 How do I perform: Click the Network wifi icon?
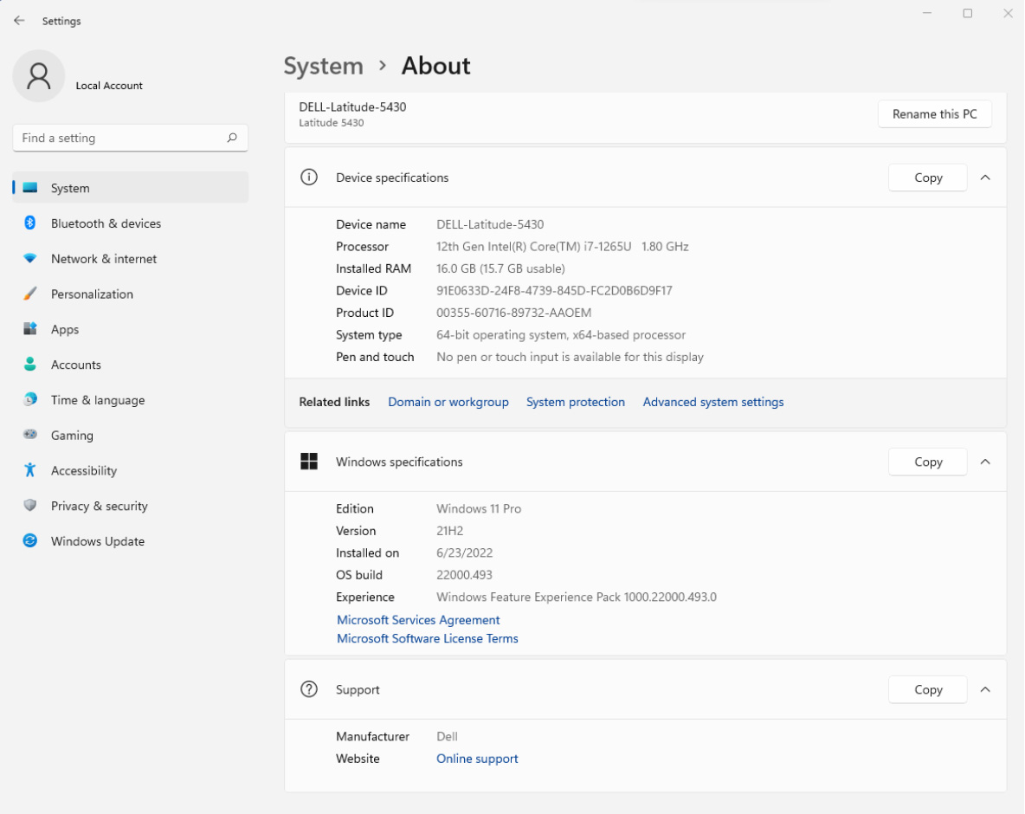30,258
